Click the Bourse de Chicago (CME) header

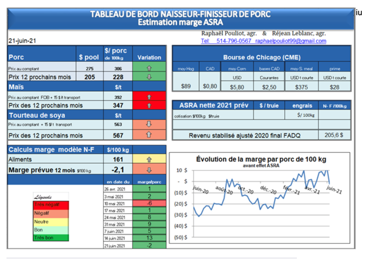click(x=261, y=57)
